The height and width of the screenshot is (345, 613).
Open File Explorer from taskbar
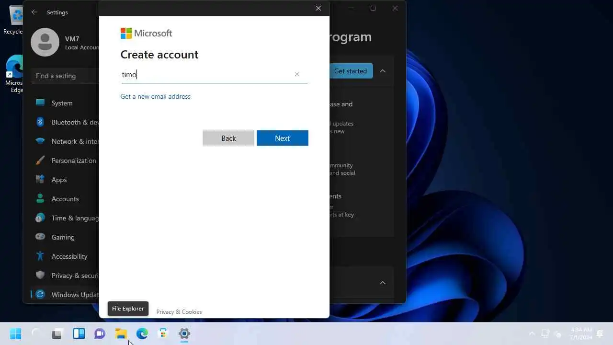[x=121, y=333]
